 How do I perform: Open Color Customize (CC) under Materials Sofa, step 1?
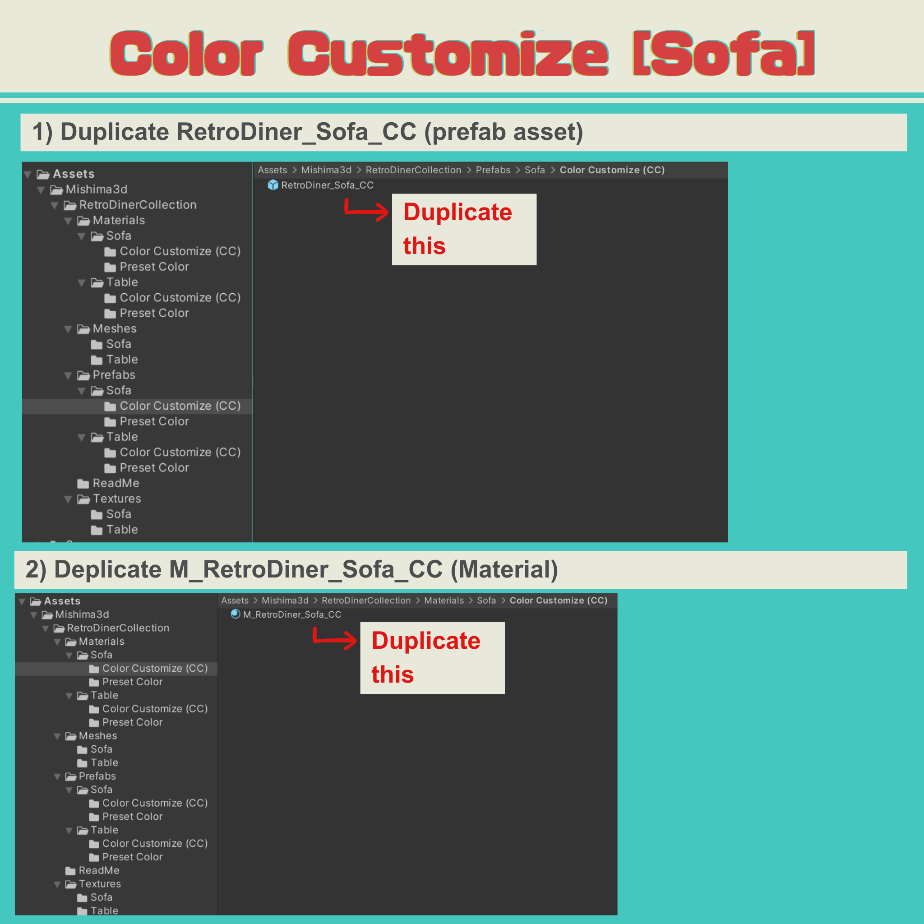(x=180, y=252)
